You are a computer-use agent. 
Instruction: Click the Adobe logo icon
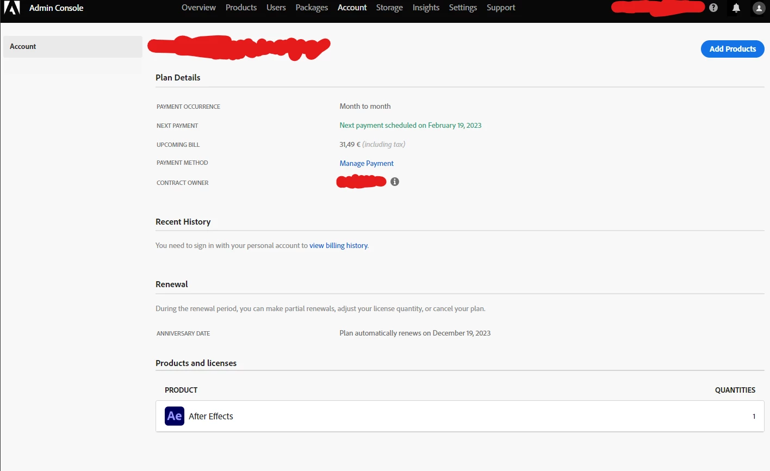coord(12,8)
